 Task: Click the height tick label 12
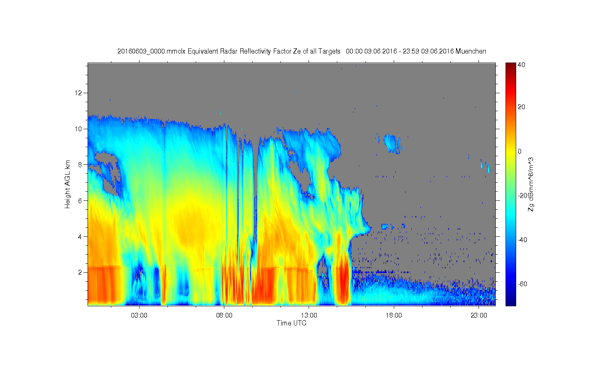pyautogui.click(x=79, y=93)
